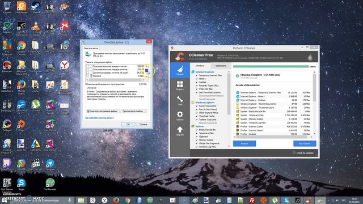Switch to the Applications tab in CCleaner

pos(221,66)
